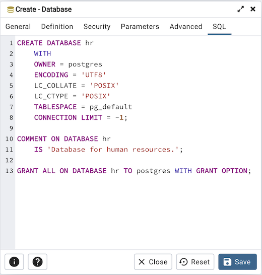
Task: Click the Close button
Action: tap(153, 262)
